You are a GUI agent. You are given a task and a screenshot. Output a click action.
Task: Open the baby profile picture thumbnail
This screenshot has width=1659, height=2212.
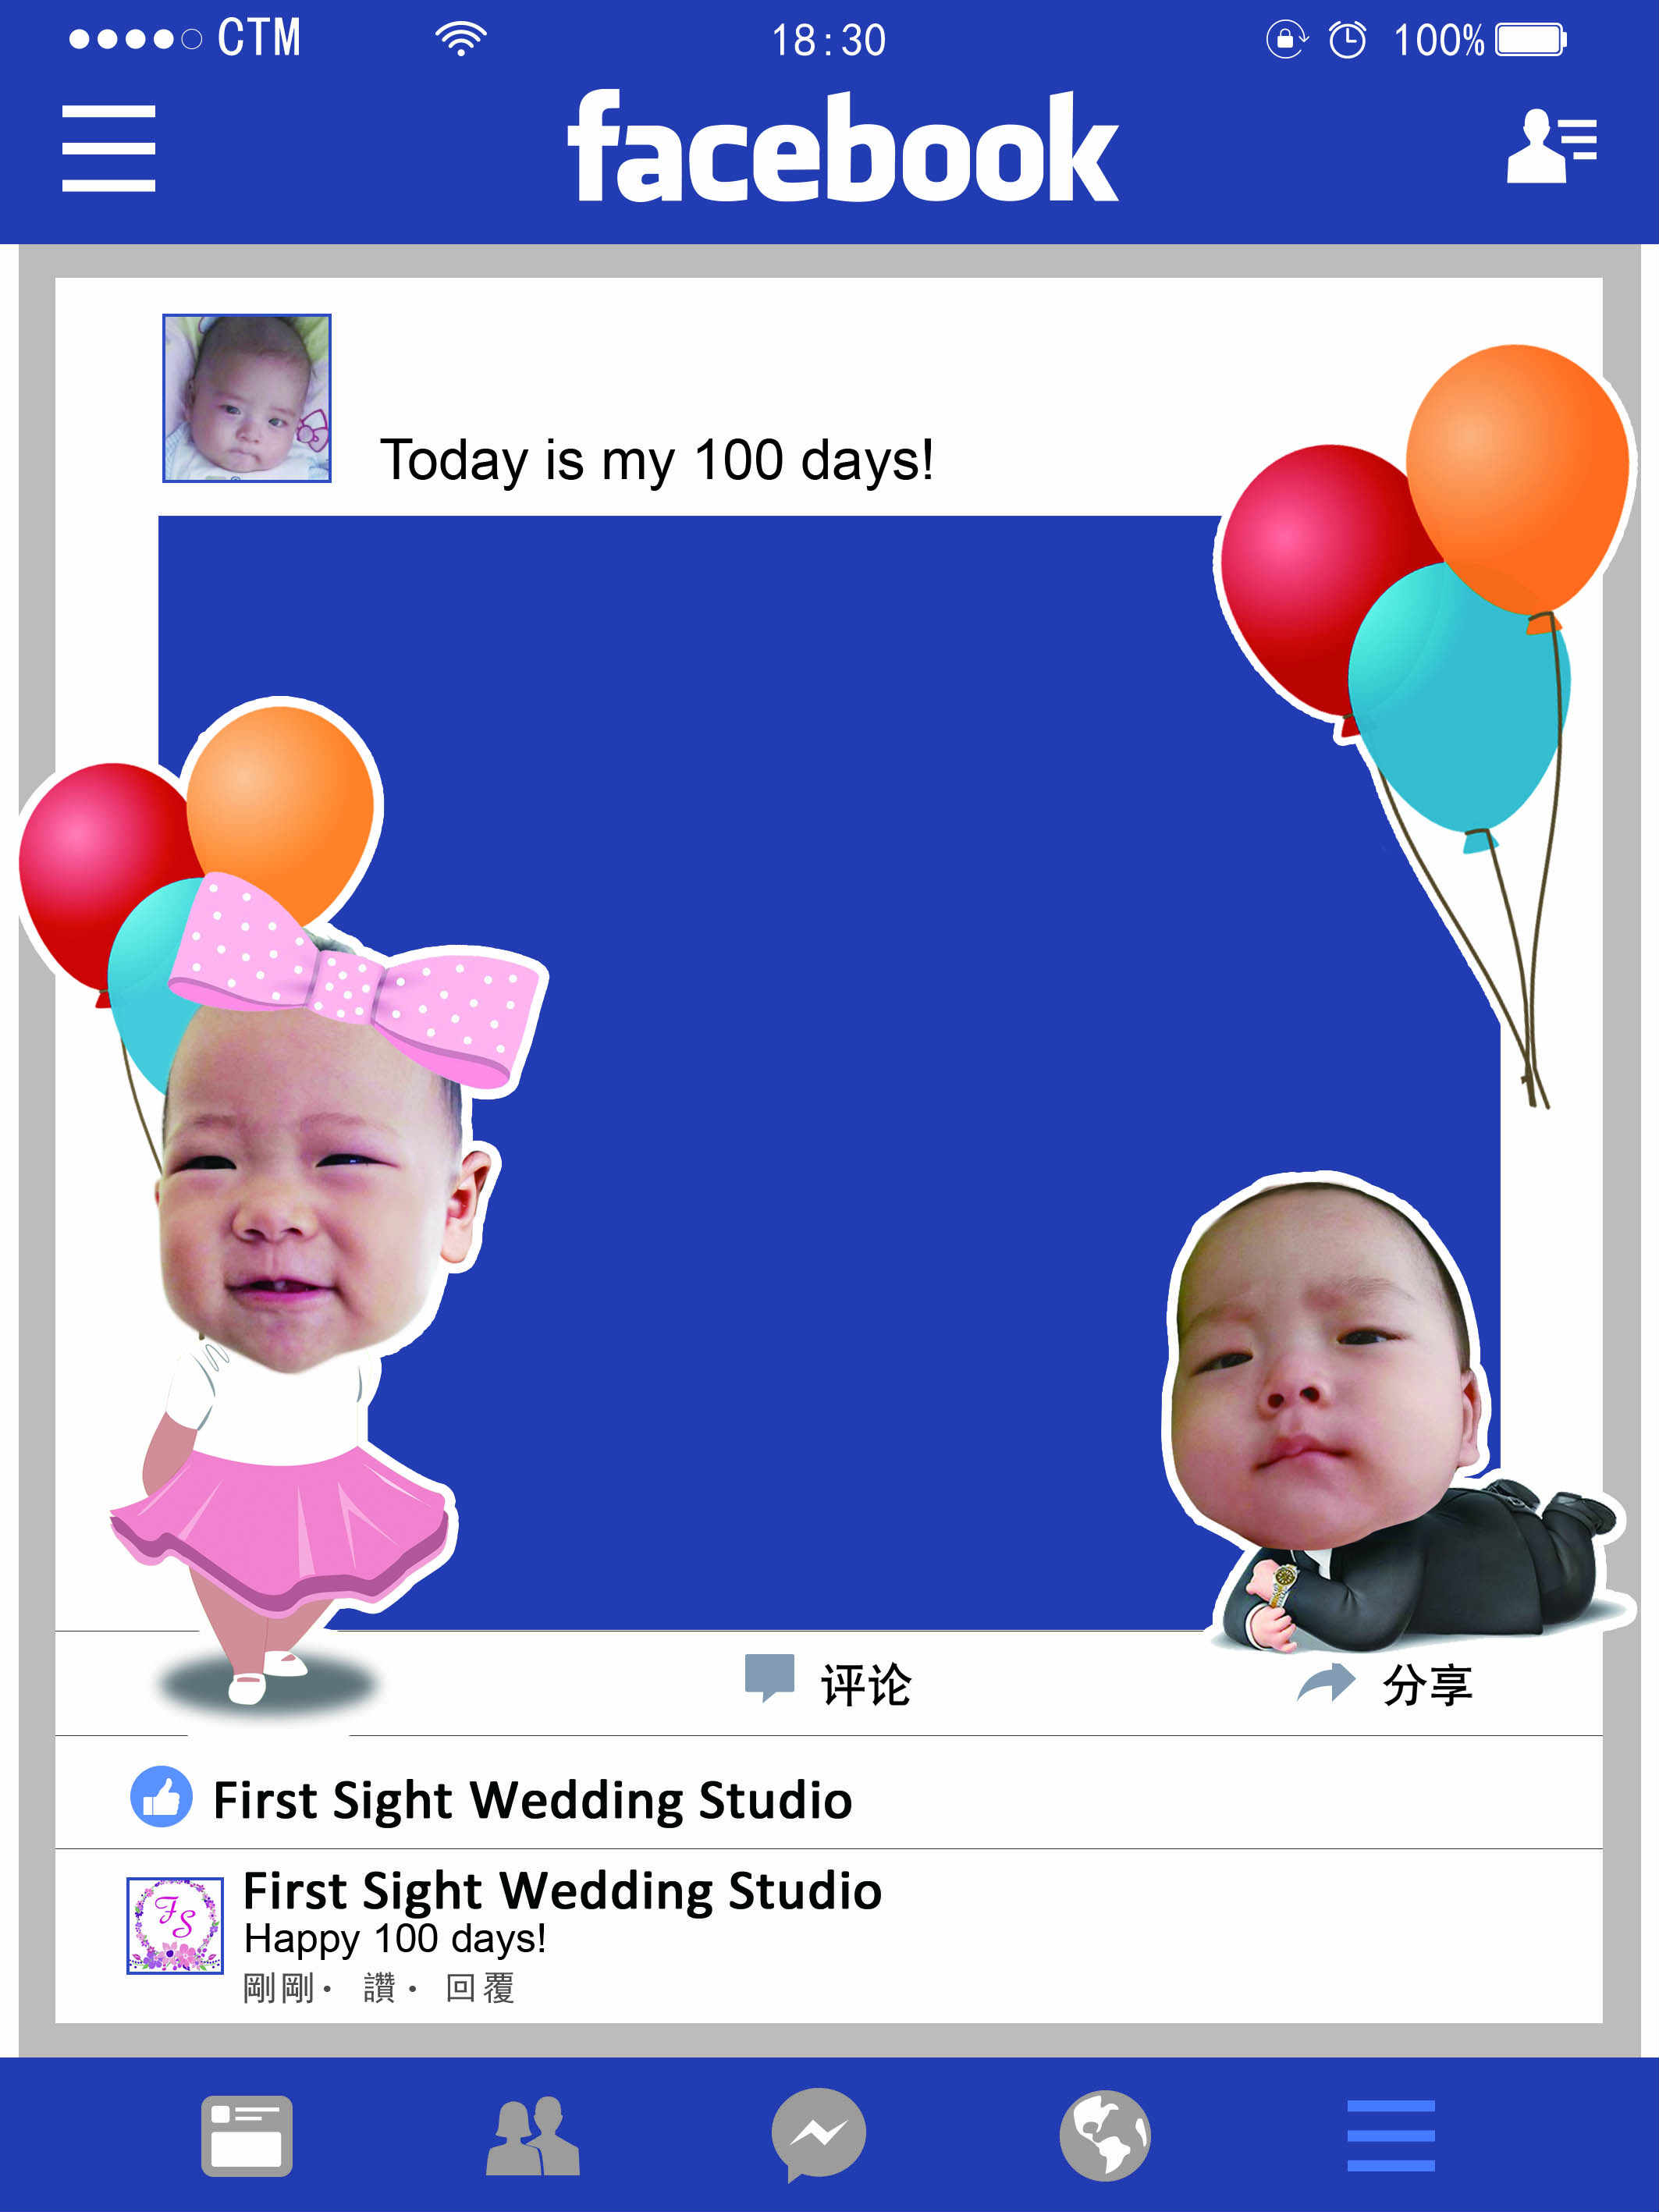247,398
